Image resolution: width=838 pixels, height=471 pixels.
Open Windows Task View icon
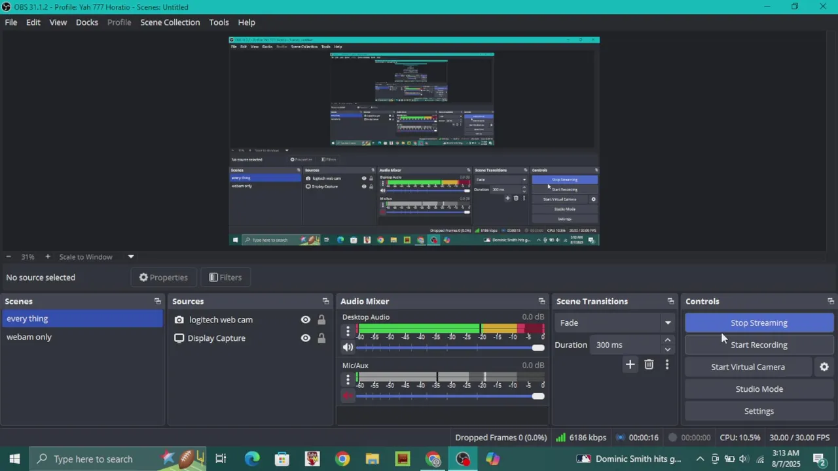[221, 459]
